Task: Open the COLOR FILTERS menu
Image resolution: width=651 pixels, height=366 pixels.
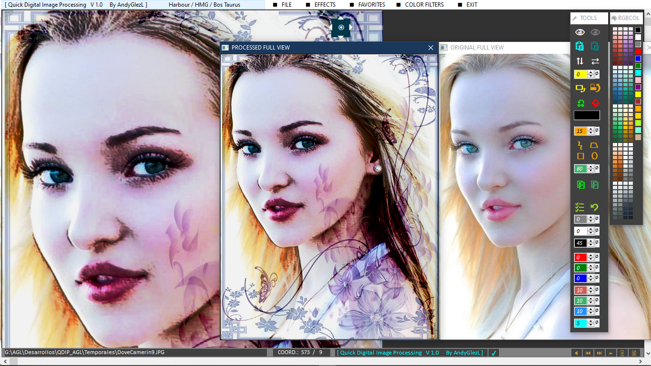Action: click(424, 5)
